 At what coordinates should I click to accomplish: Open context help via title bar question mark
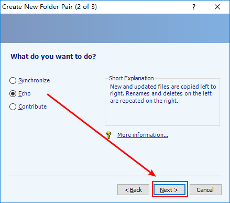tap(194, 7)
